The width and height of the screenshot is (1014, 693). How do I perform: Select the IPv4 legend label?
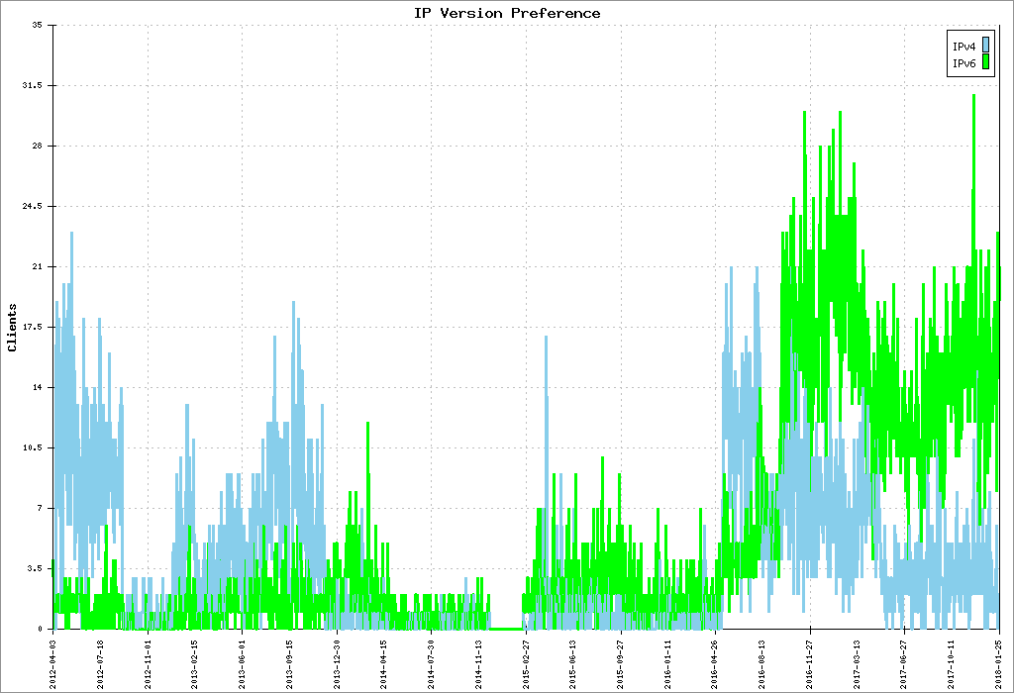tap(963, 47)
